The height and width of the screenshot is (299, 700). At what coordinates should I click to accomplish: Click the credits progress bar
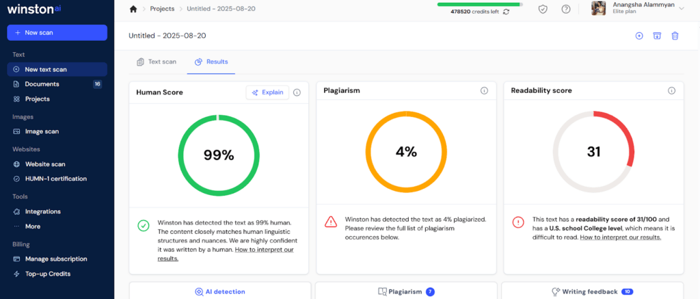479,4
